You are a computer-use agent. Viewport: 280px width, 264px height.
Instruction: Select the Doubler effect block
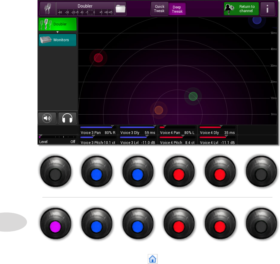click(x=58, y=24)
